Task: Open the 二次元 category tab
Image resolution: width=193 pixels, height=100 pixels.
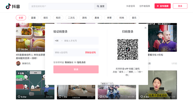Action: click(71, 18)
